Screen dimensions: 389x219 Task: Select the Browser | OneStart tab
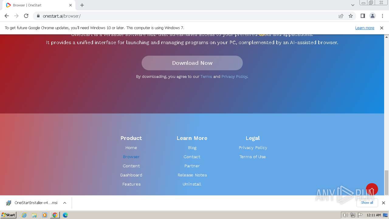(39, 5)
